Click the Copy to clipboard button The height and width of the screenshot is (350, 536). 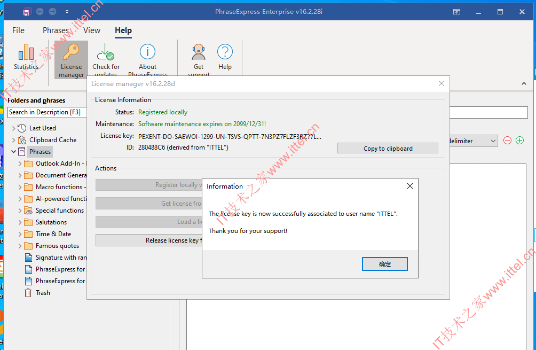click(x=388, y=149)
